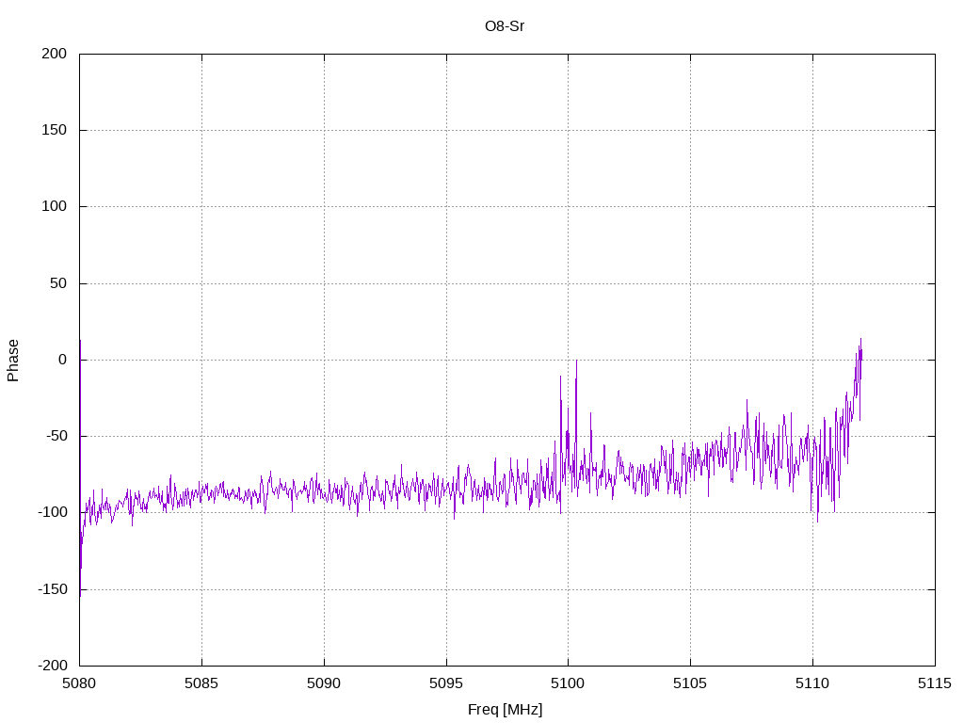Click the x-axis tick label 5105
This screenshot has width=964, height=723.
(690, 683)
